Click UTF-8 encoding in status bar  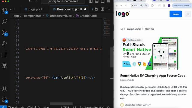[x=65, y=107]
